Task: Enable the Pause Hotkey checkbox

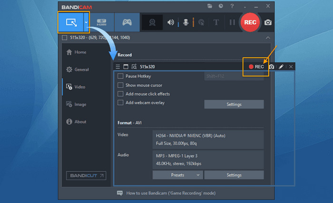Action: (120, 76)
